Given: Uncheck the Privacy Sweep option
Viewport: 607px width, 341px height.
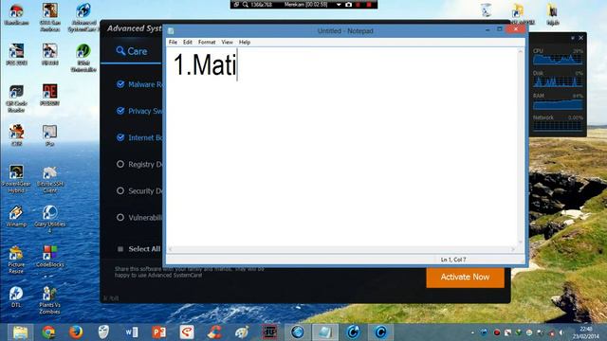Looking at the screenshot, I should coord(120,111).
